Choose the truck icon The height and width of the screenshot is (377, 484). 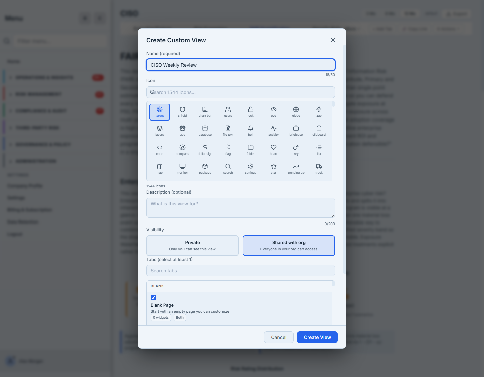319,169
